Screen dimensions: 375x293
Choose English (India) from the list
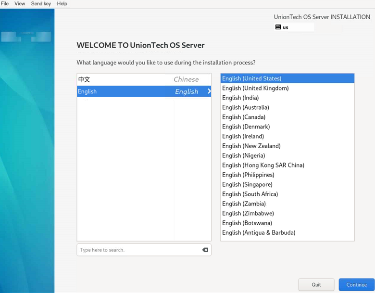click(x=287, y=98)
